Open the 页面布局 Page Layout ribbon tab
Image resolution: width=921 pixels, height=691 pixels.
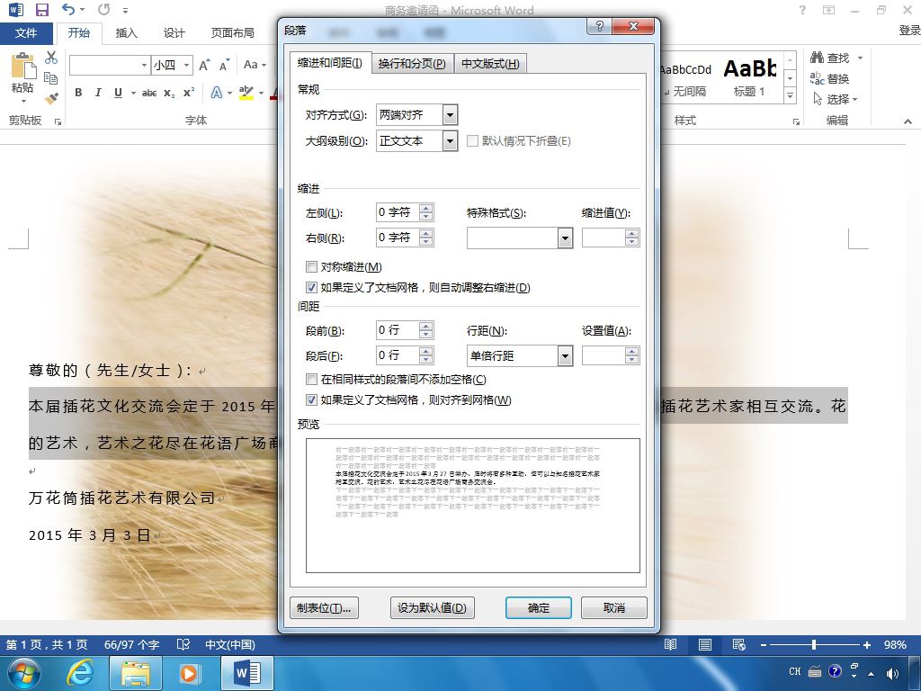coord(233,33)
